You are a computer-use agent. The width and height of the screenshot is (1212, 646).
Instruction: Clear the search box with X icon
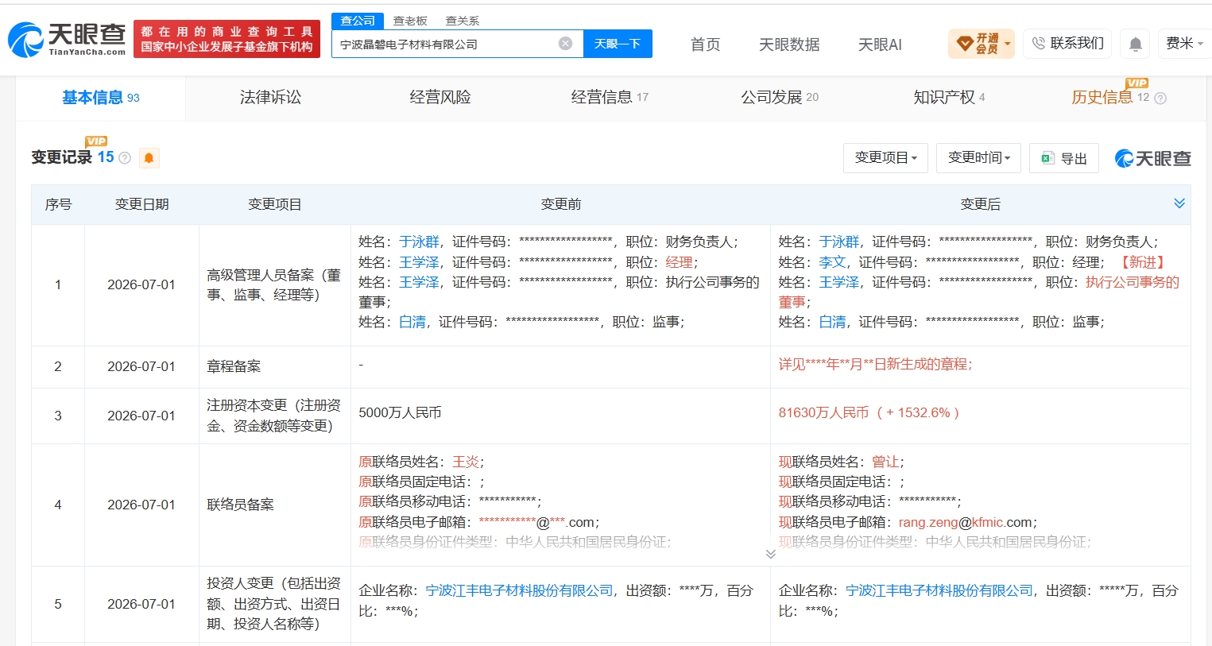565,44
